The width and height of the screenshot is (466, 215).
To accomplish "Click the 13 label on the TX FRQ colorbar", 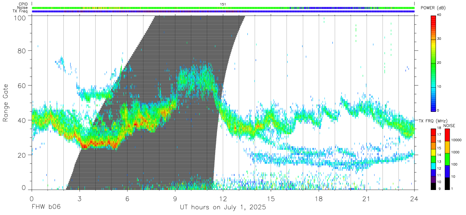I will (439, 162).
